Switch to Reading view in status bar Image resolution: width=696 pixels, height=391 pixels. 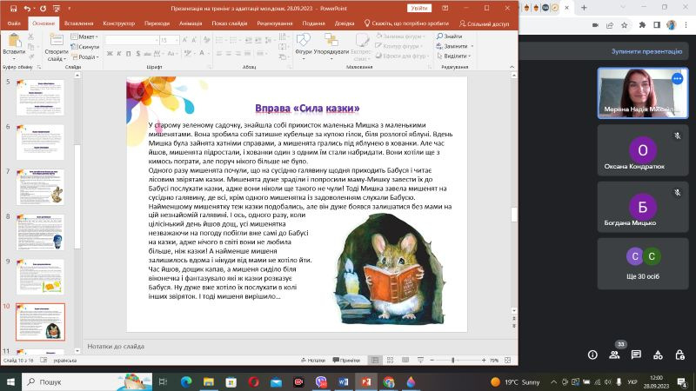(405, 361)
